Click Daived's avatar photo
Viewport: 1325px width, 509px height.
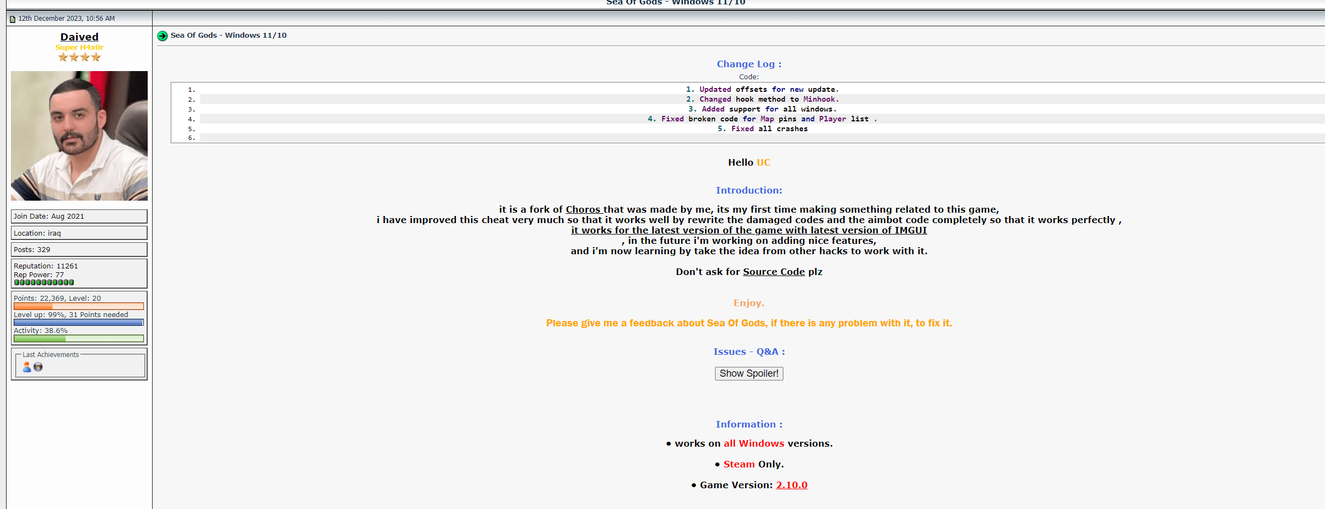point(79,136)
